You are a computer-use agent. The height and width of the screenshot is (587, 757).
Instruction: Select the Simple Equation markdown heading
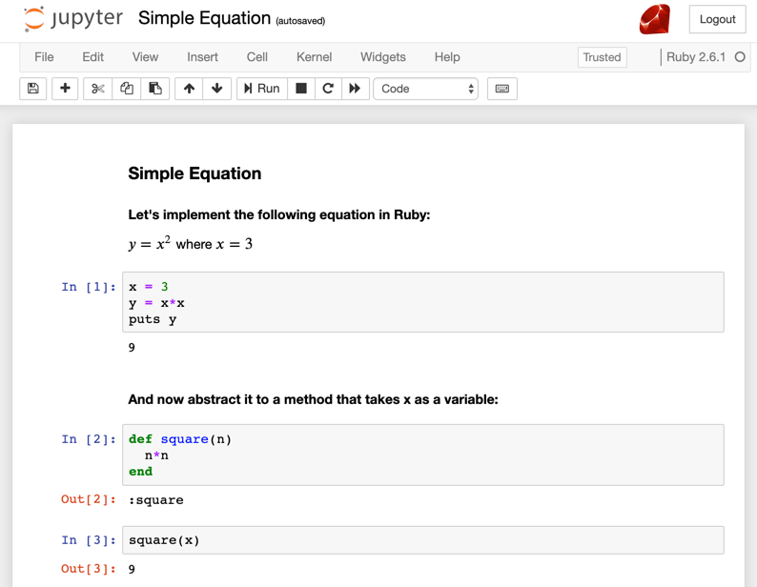tap(194, 173)
